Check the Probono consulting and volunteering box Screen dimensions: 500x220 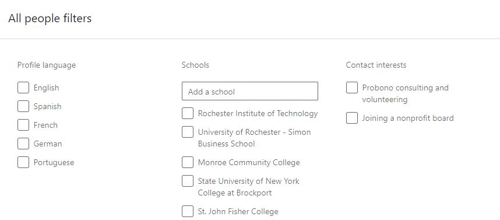352,88
